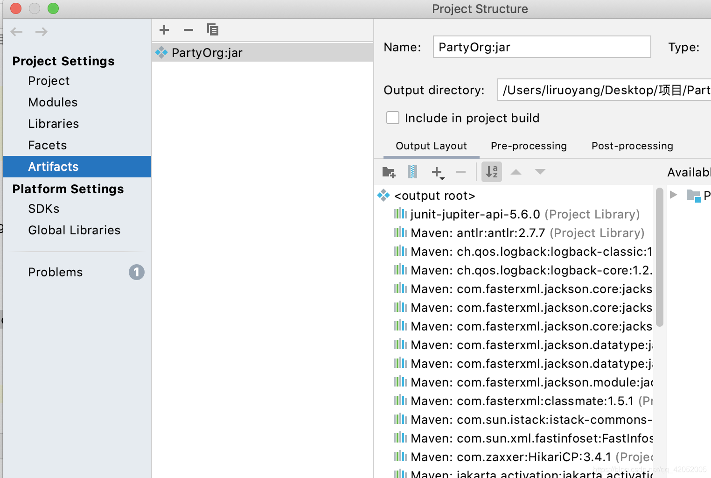This screenshot has height=478, width=711.
Task: Open Project settings
Action: 77,81
